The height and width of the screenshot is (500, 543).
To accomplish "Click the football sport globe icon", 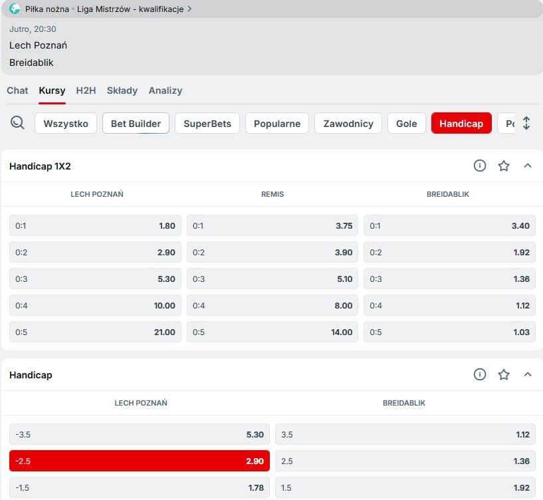I will 15,9.
